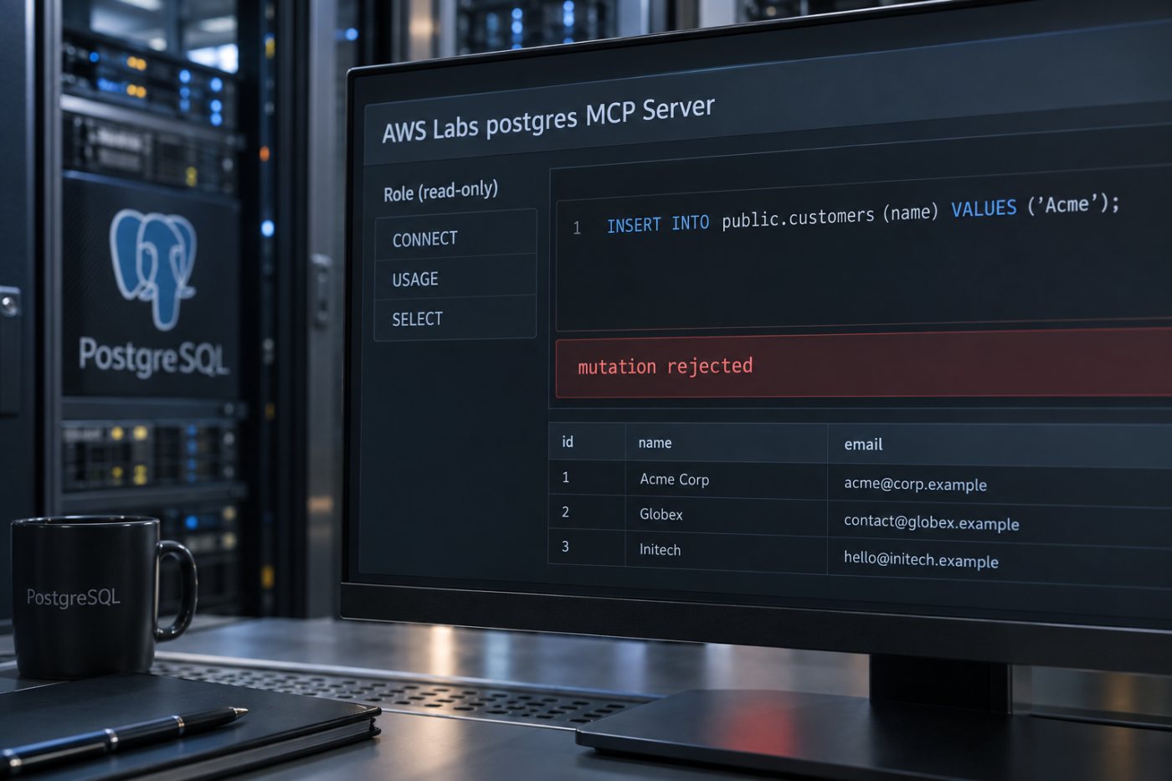Click the 'VALUES' keyword in query
This screenshot has height=781, width=1172.
pyautogui.click(x=984, y=208)
